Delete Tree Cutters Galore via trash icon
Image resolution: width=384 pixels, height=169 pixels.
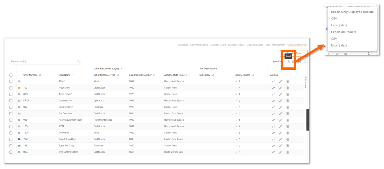click(x=287, y=152)
